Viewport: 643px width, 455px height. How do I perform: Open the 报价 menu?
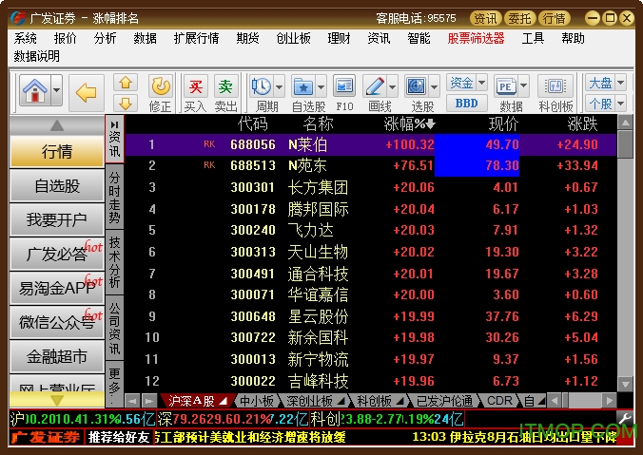(x=66, y=38)
